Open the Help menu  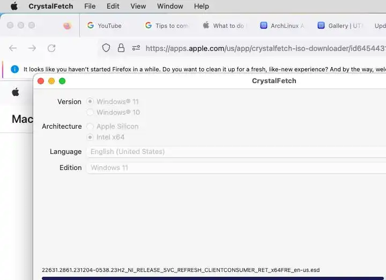[x=202, y=6]
